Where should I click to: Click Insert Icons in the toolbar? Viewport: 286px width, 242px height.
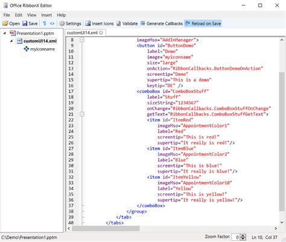point(100,23)
